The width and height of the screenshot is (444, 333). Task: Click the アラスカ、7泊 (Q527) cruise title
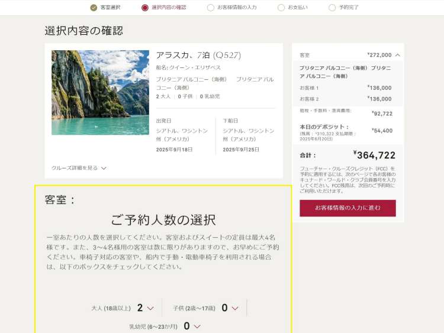click(x=198, y=55)
